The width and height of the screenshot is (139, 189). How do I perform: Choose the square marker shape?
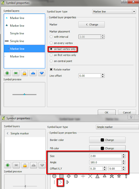(x=62, y=176)
